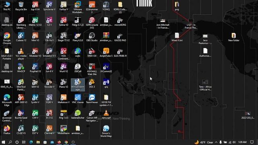Select the Matrix-12 V2 shortcut
258x145 pixels.
tap(35, 22)
